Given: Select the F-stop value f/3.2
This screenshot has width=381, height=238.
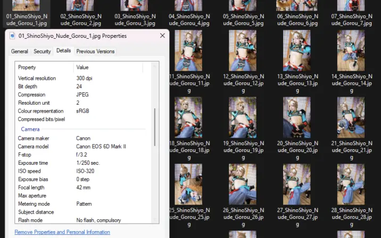Looking at the screenshot, I should point(81,155).
